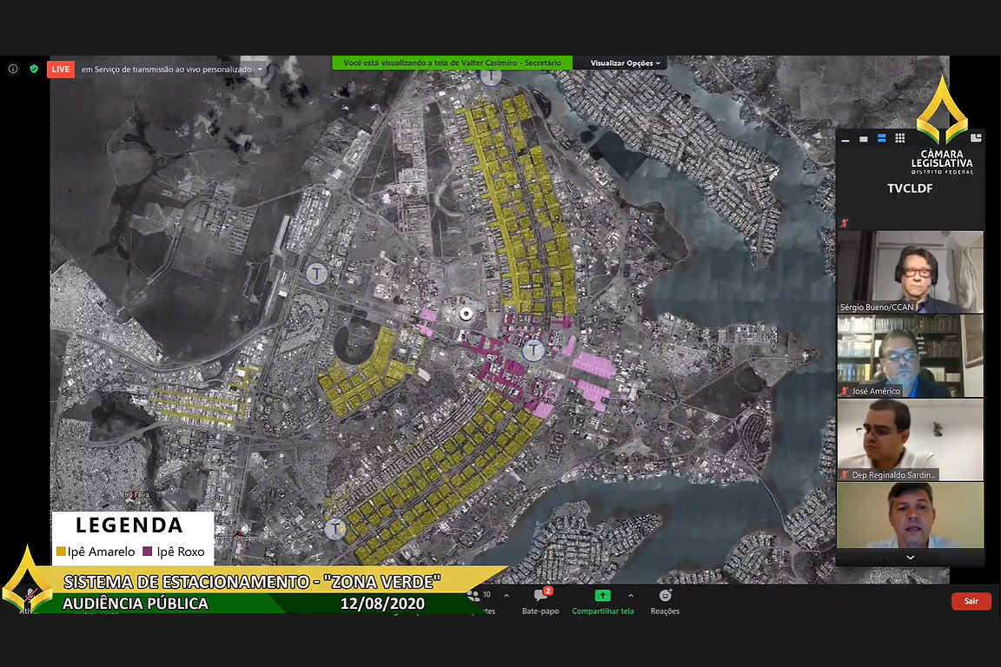Click Ipê Roxo purple legend swatch
The image size is (1001, 667).
tap(148, 551)
